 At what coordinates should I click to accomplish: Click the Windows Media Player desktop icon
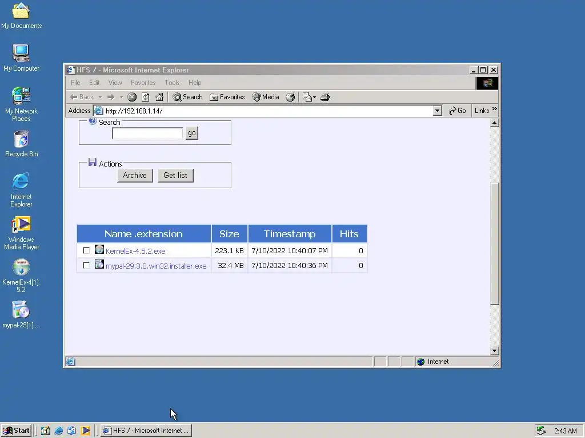coord(21,233)
